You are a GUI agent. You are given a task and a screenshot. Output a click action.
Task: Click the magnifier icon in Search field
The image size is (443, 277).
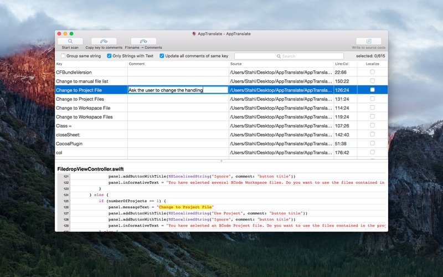coord(279,57)
